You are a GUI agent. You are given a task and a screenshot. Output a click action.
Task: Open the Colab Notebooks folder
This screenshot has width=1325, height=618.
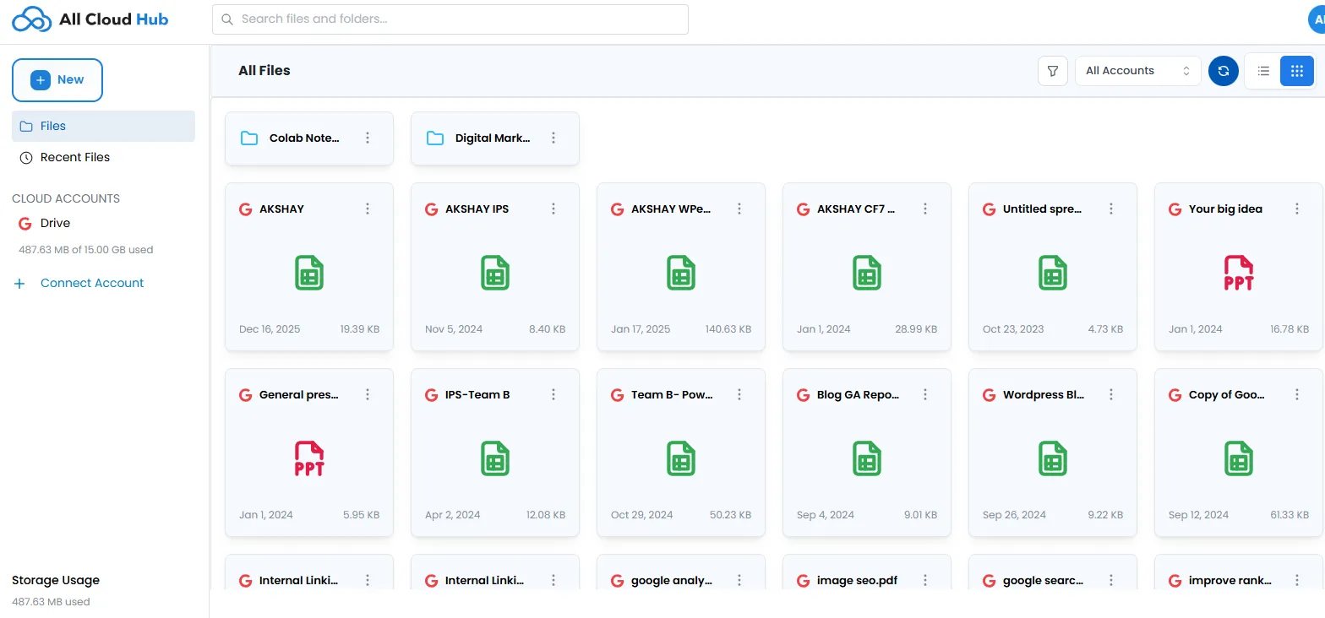(303, 138)
